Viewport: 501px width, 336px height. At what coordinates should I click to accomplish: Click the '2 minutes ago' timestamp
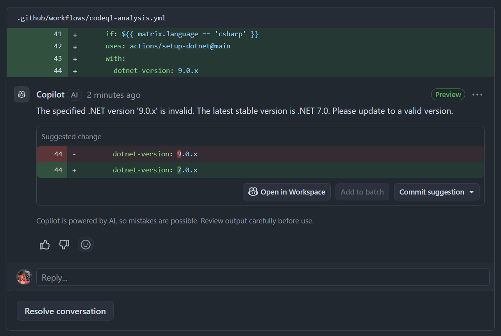(114, 95)
